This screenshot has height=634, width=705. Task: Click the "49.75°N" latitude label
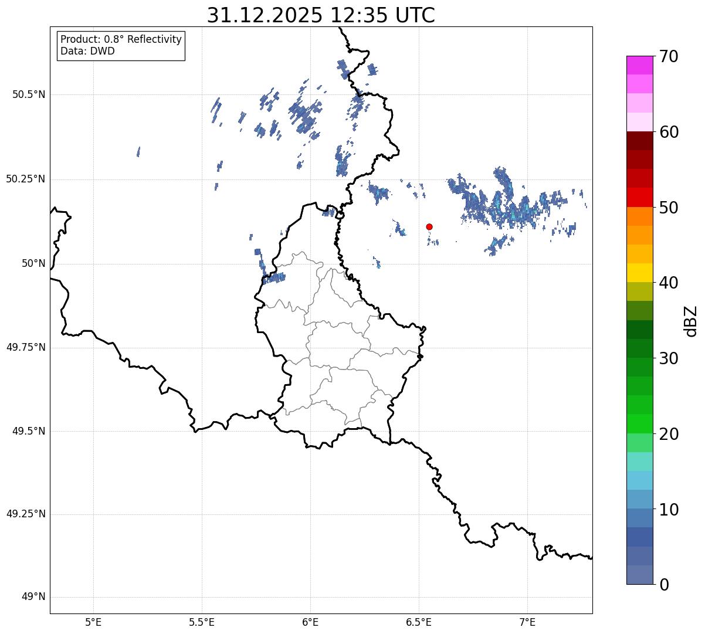[x=26, y=347]
